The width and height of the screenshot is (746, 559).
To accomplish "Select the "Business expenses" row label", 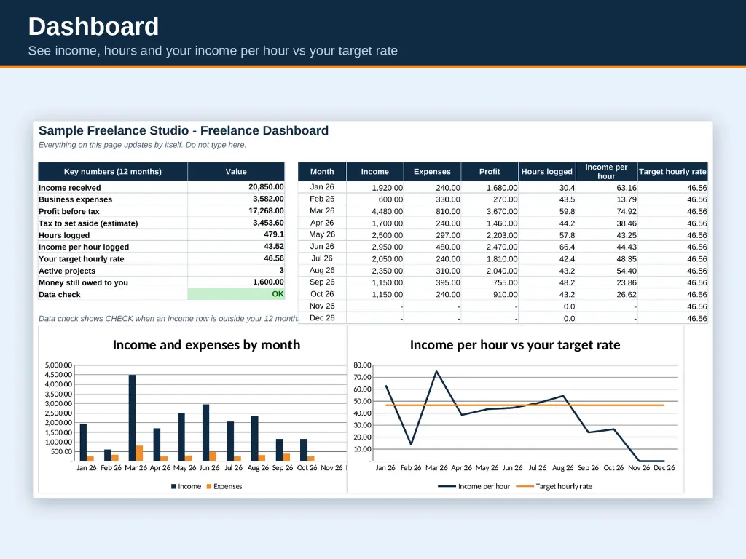I will [x=76, y=199].
